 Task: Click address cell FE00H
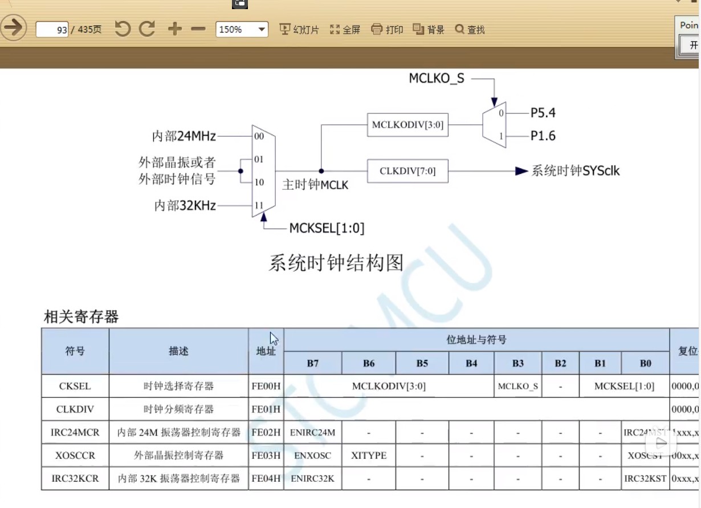pos(266,386)
